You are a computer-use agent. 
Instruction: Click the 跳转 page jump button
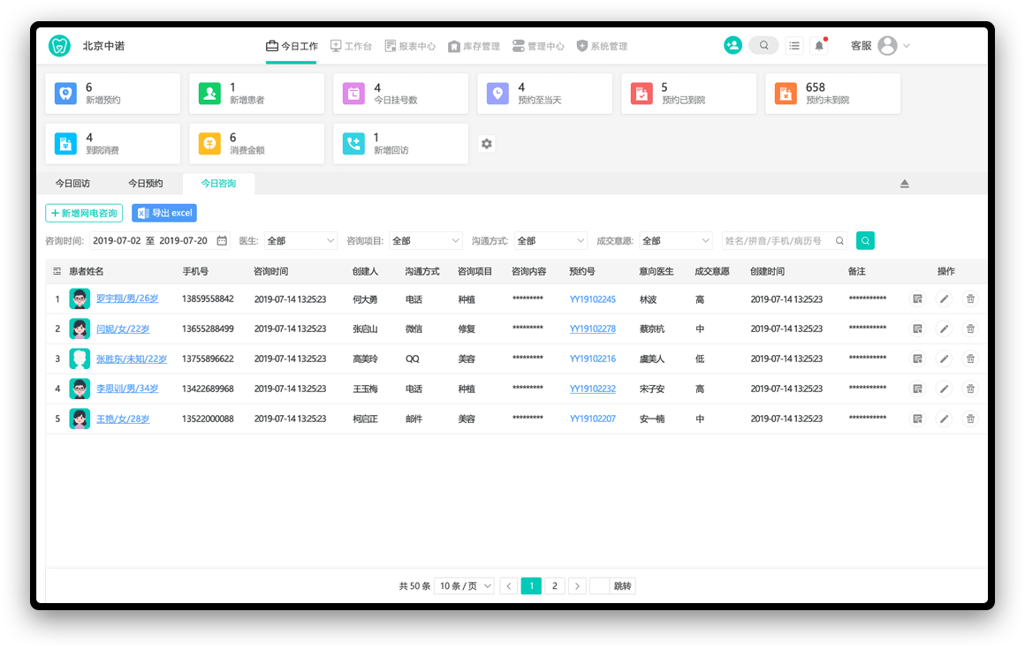622,586
